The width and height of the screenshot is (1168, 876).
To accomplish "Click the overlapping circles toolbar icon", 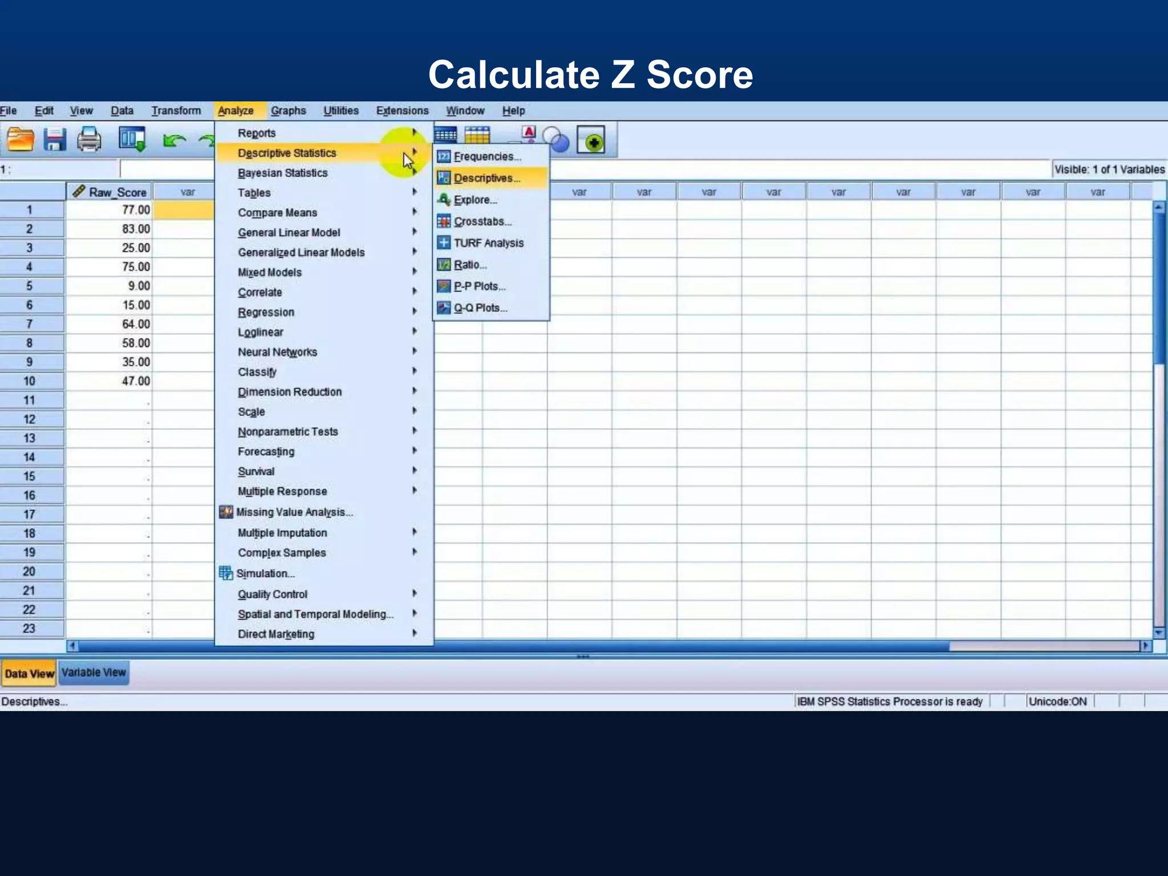I will [555, 139].
